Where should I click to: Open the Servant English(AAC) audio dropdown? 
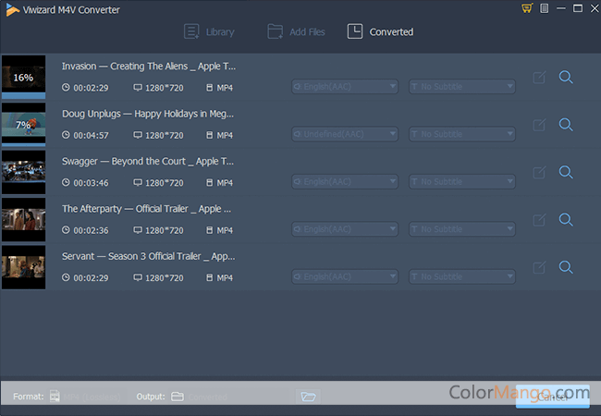[x=344, y=276]
